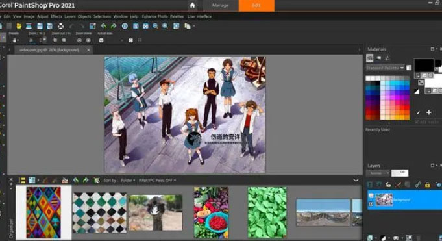Click the Organizer print/share icon
The width and height of the screenshot is (442, 241).
[65, 180]
